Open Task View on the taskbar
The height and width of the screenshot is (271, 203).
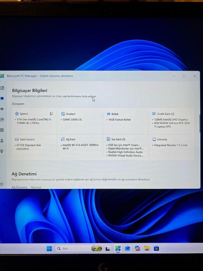(108, 249)
